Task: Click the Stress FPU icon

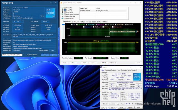Action: [63, 10]
